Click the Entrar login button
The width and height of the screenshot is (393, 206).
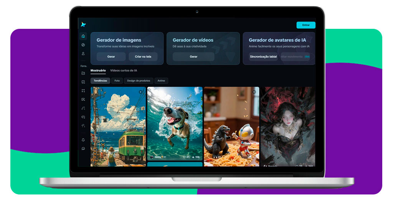click(306, 25)
